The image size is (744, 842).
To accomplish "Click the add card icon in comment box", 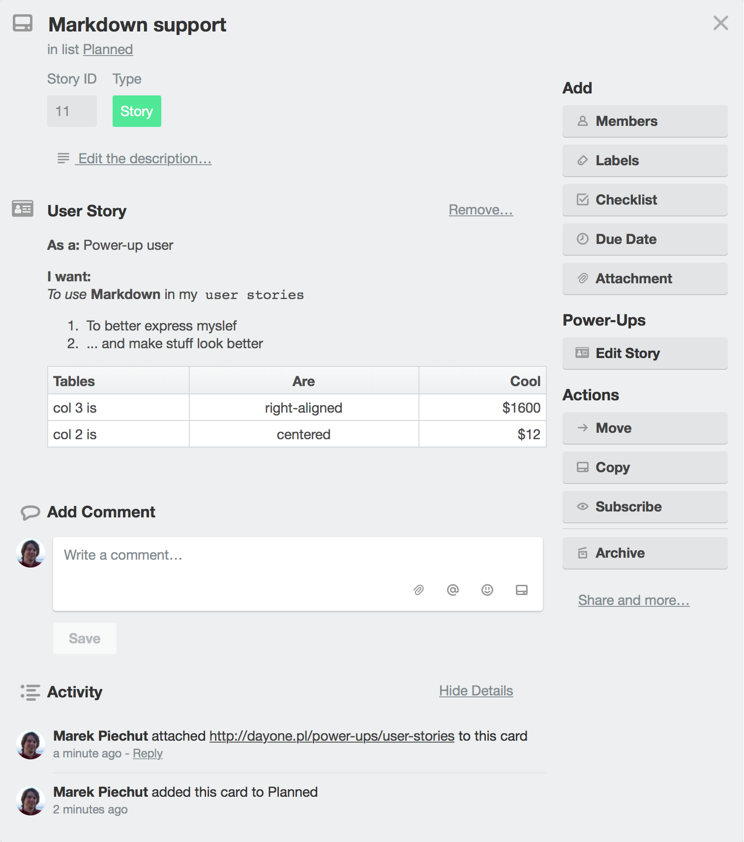I will (522, 590).
